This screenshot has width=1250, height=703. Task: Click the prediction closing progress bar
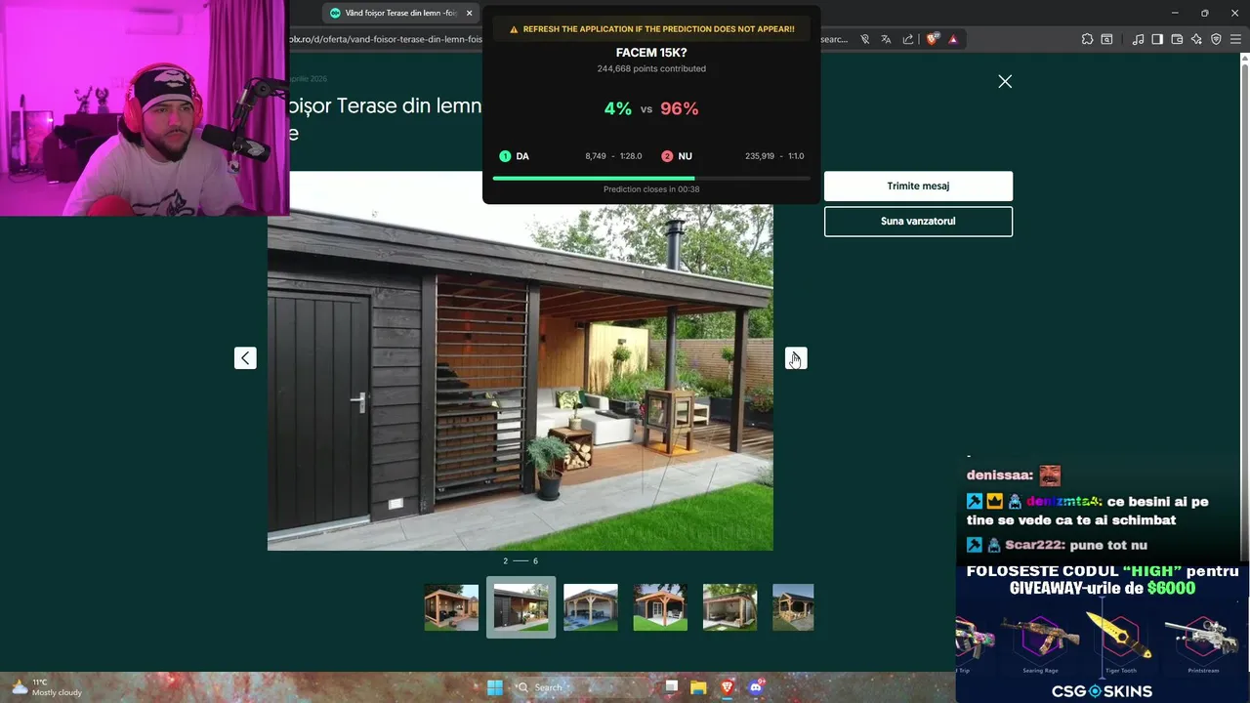[x=651, y=179]
